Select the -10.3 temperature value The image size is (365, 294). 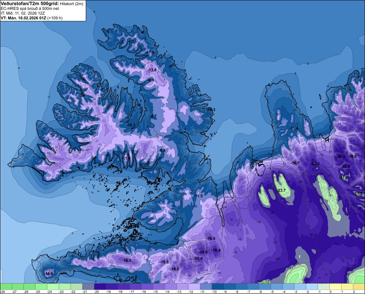click(x=211, y=110)
